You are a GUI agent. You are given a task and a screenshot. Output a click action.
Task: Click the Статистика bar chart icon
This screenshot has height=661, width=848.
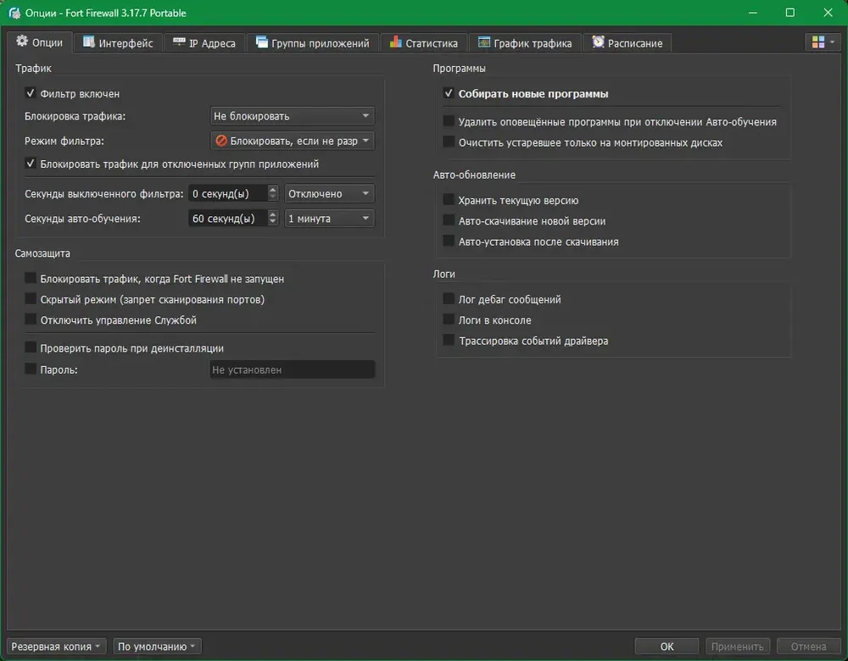pyautogui.click(x=396, y=42)
